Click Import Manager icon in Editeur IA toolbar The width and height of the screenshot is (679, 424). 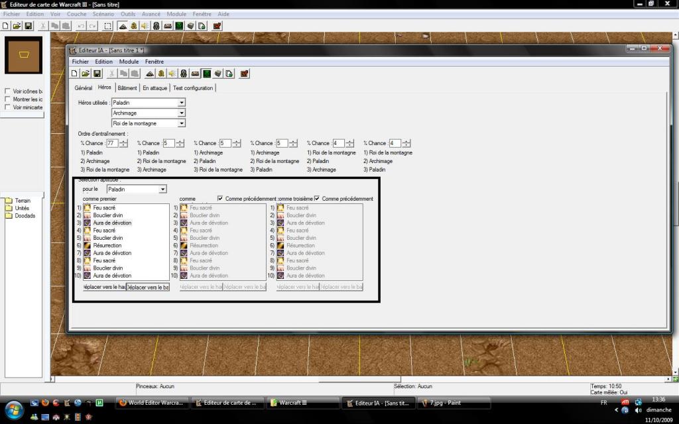tap(229, 74)
